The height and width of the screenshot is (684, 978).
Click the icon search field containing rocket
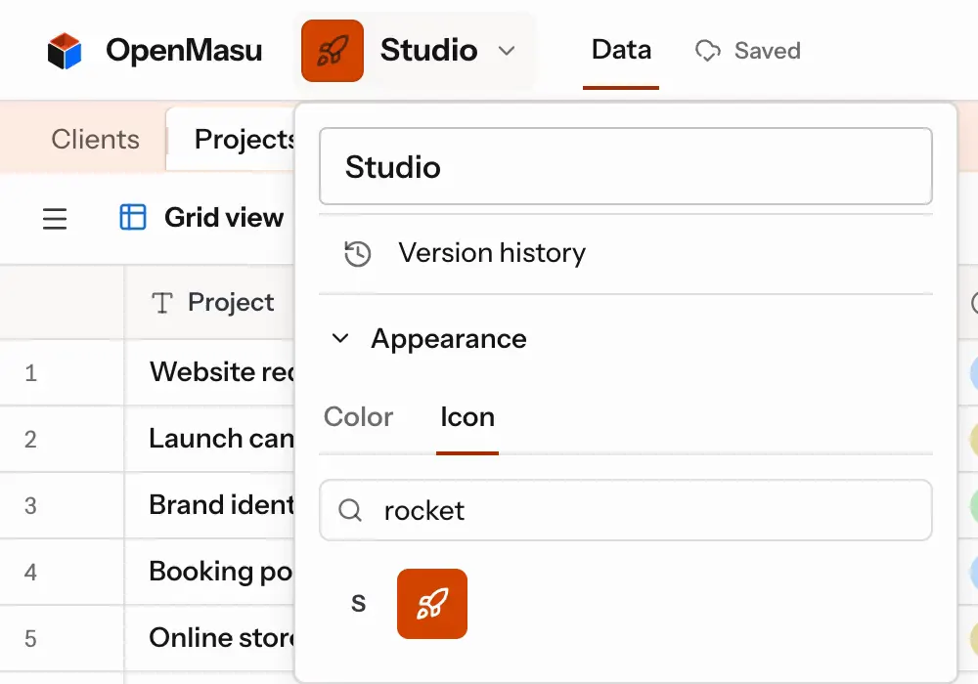pyautogui.click(x=626, y=510)
